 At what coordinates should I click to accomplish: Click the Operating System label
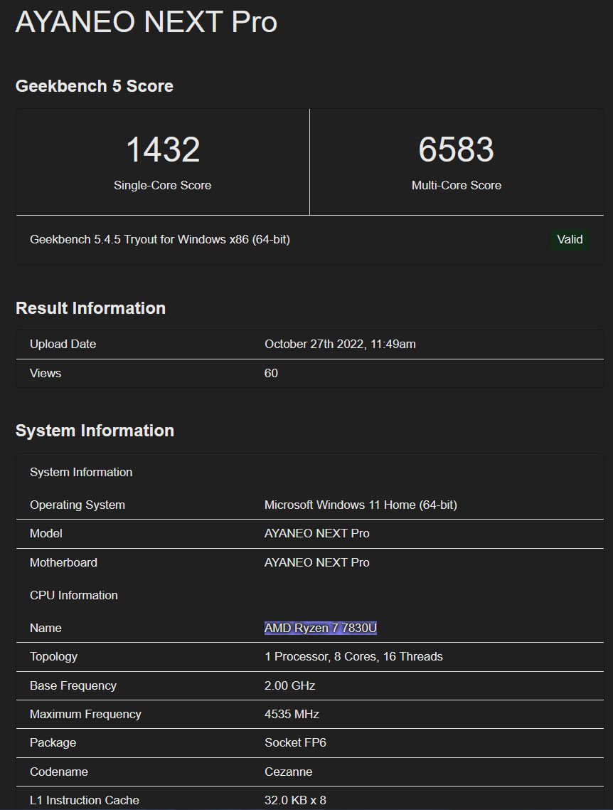click(78, 505)
